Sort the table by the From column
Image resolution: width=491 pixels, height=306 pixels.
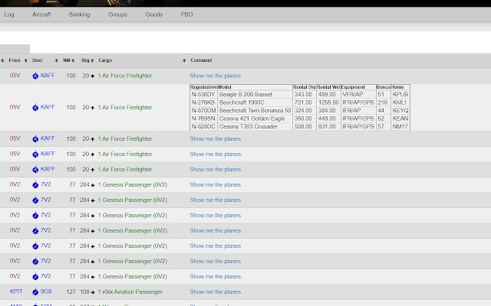pyautogui.click(x=15, y=60)
